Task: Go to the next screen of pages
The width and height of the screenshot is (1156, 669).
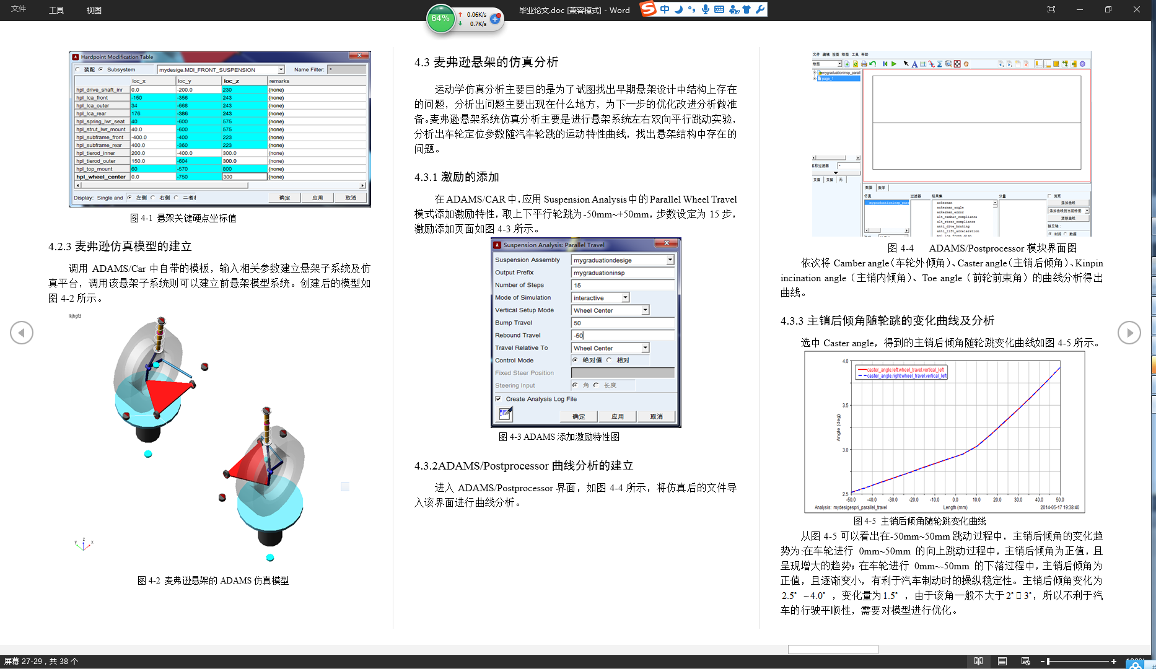Action: click(x=1129, y=333)
